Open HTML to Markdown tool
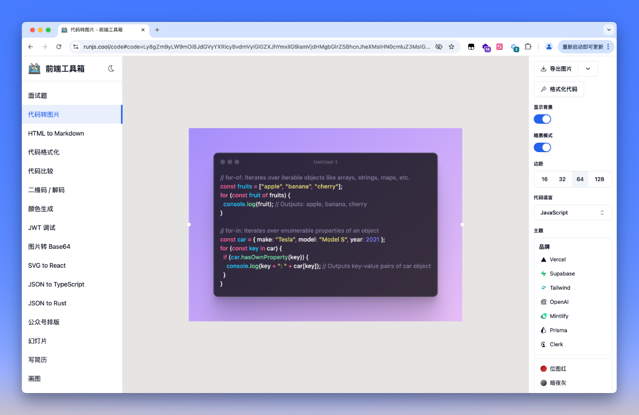The height and width of the screenshot is (415, 639). [72, 134]
